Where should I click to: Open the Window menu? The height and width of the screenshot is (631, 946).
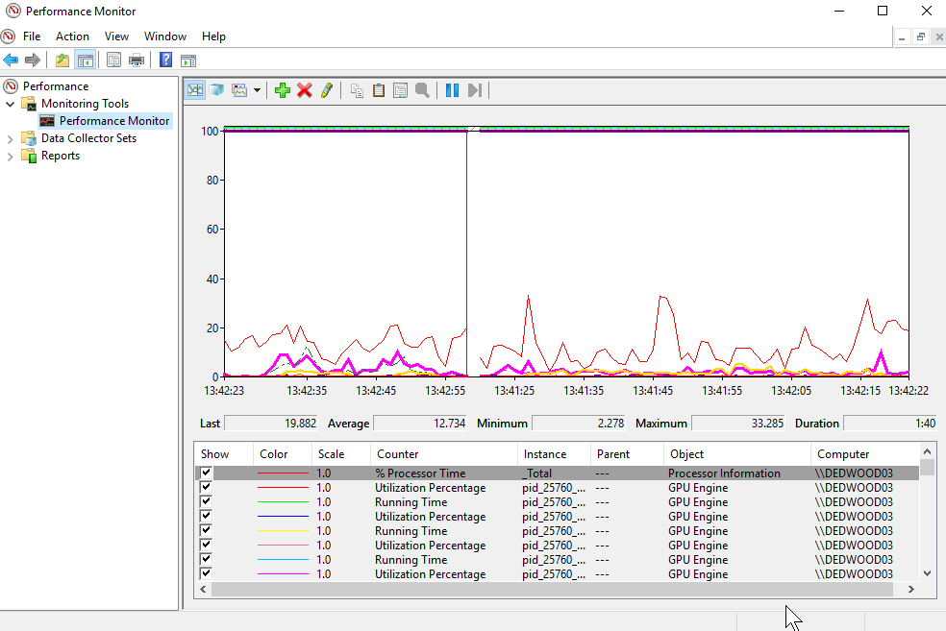(164, 36)
